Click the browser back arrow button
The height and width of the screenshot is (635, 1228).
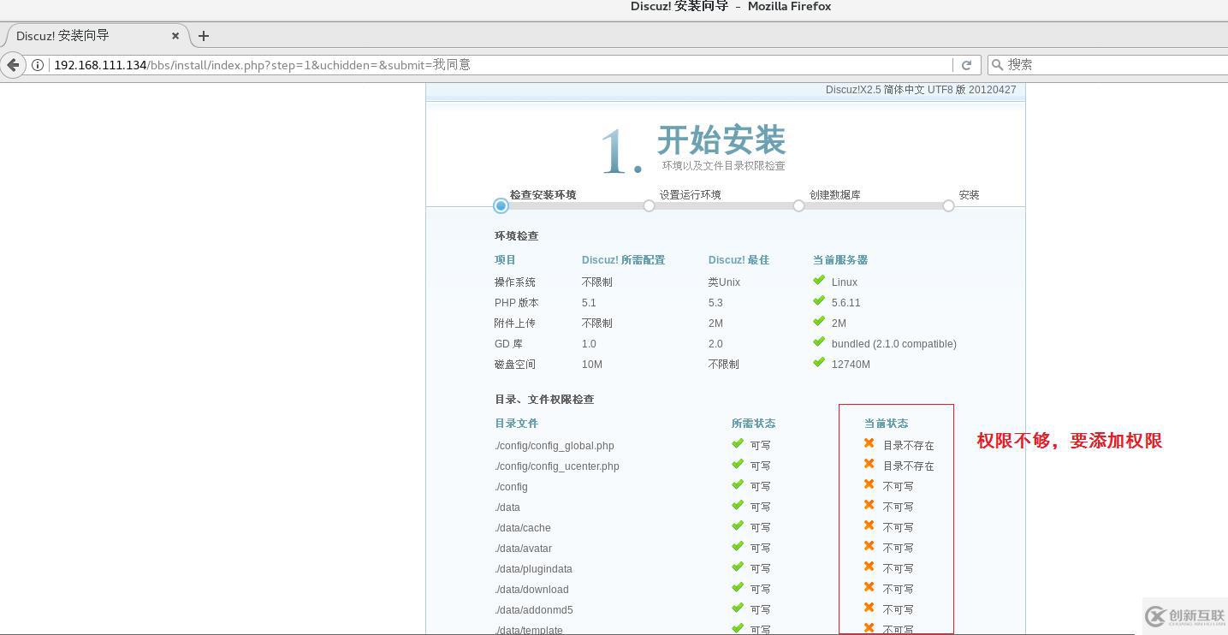coord(13,65)
